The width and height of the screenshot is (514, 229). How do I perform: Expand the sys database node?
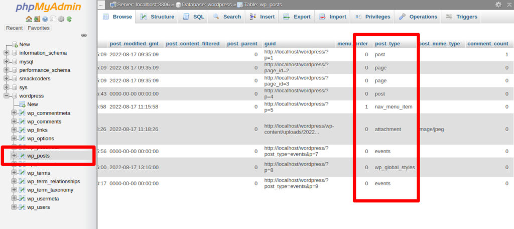[x=6, y=87]
